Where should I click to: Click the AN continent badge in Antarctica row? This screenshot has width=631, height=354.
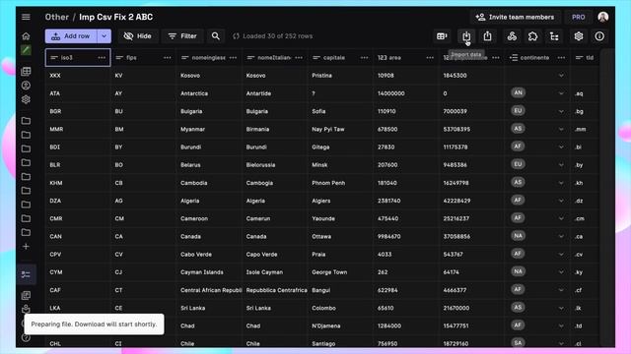point(518,92)
